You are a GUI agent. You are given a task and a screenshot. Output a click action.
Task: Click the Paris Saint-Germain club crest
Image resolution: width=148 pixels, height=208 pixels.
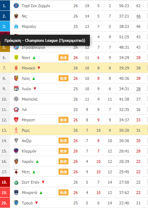coord(16,6)
